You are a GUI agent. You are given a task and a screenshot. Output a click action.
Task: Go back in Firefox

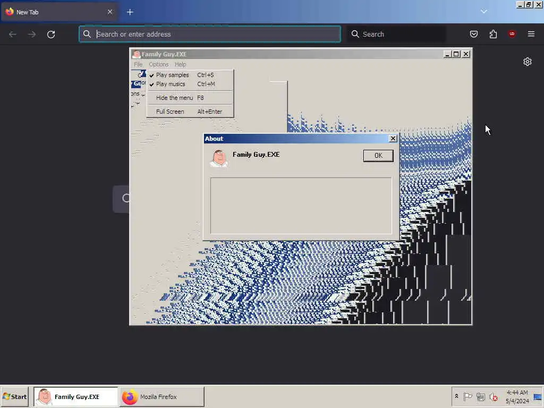[13, 34]
